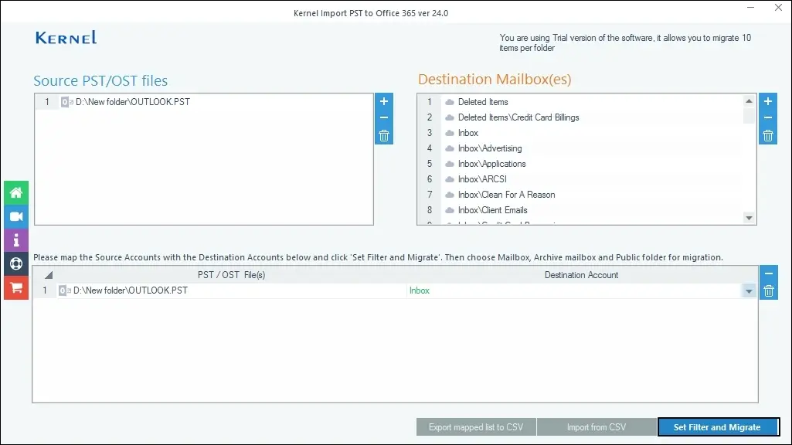Click Set Filter and Migrate button
The image size is (792, 445).
tap(719, 427)
